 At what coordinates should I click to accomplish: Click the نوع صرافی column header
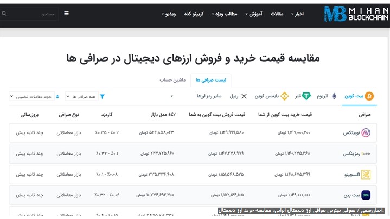(69, 115)
